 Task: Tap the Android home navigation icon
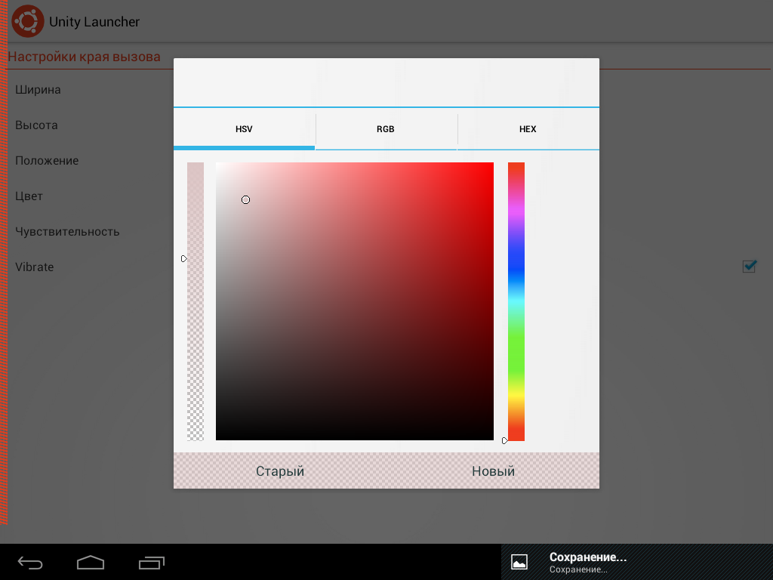tap(91, 562)
